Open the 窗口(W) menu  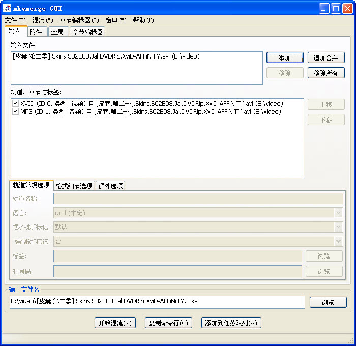pyautogui.click(x=116, y=20)
